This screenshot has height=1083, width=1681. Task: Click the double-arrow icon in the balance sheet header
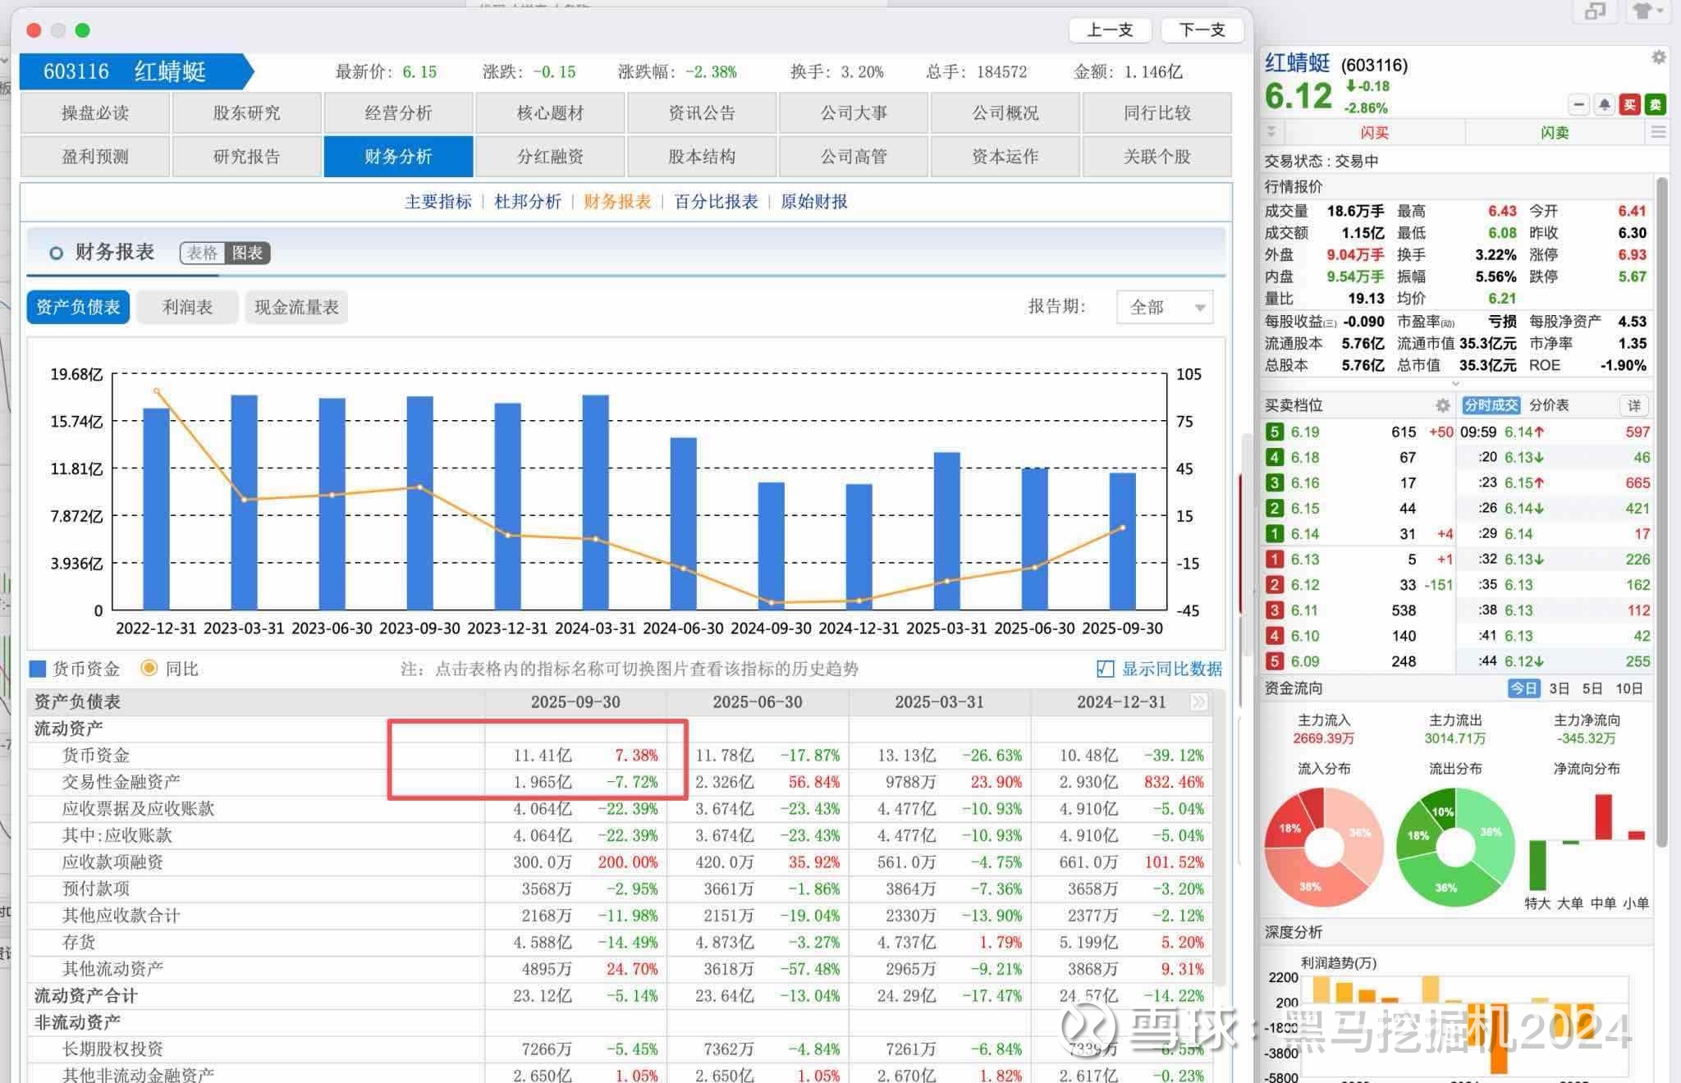click(x=1198, y=702)
